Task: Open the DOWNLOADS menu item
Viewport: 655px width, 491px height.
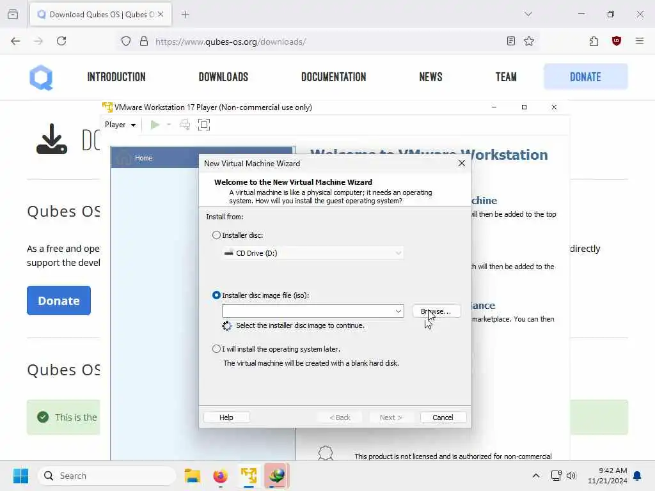Action: (x=223, y=77)
